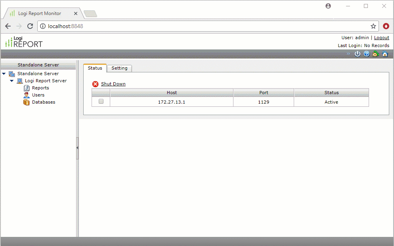Click the bookmark star in the address bar
Screen dimensions: 394x246
[373, 26]
